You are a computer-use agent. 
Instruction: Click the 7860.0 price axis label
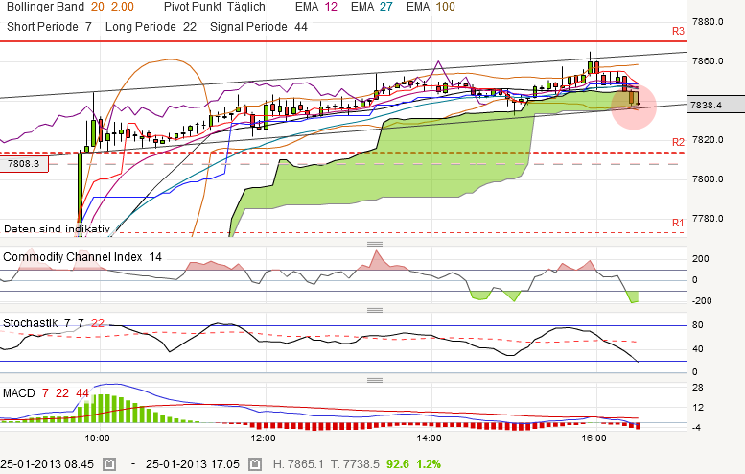(x=708, y=60)
